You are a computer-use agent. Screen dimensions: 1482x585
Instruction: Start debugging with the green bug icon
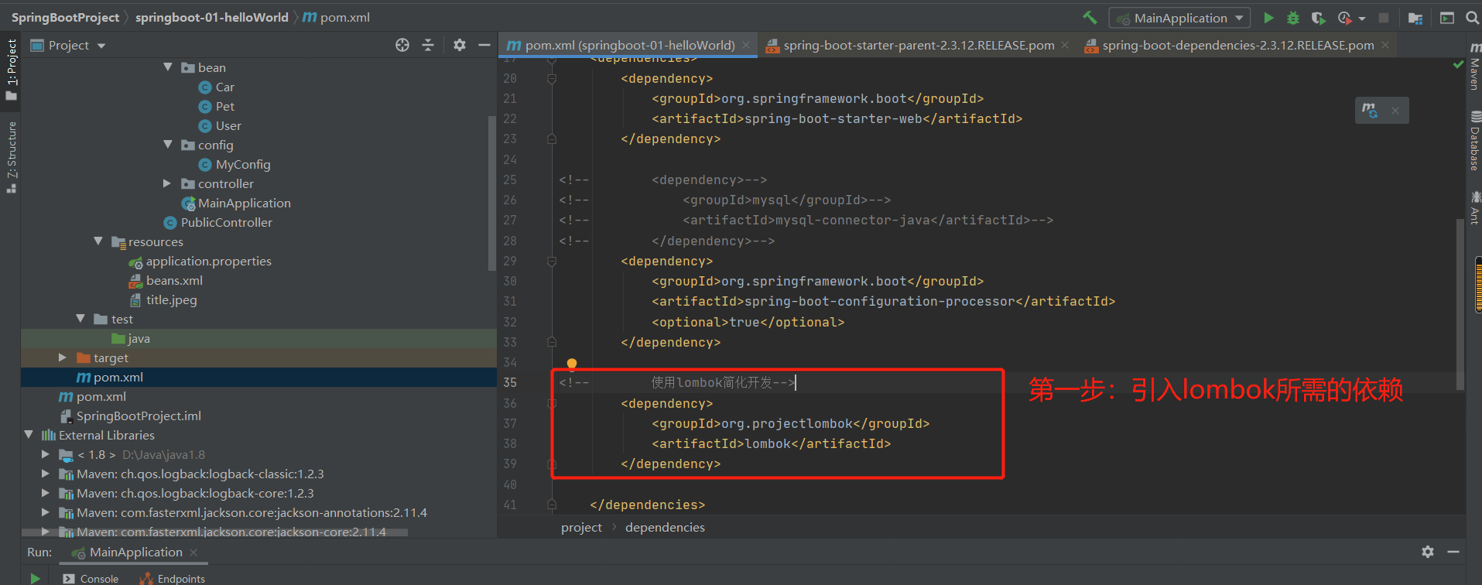(x=1292, y=18)
